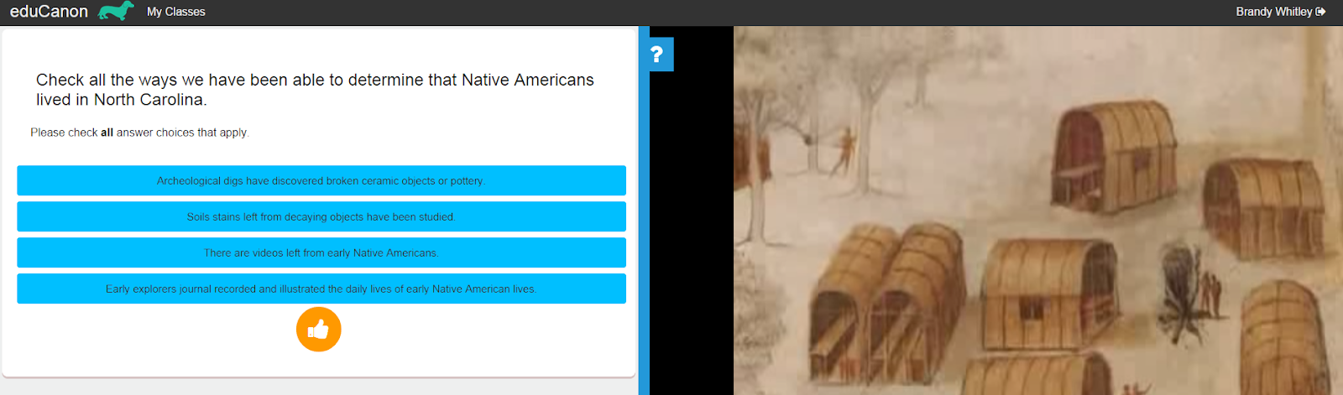Screen dimensions: 1343x395
Task: Click the eduCanon brand name link
Action: [49, 12]
